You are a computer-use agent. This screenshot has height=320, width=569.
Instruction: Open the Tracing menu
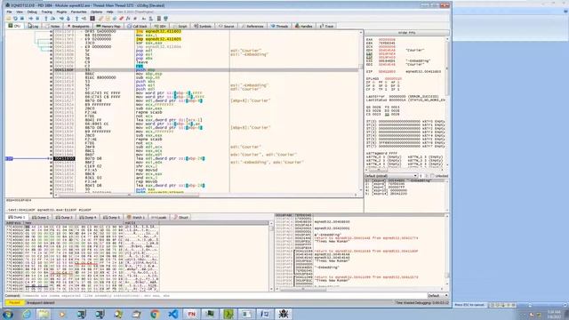(x=46, y=12)
